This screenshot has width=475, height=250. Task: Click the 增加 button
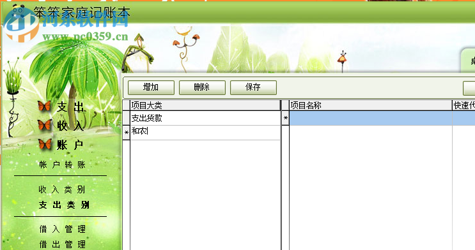tap(151, 87)
